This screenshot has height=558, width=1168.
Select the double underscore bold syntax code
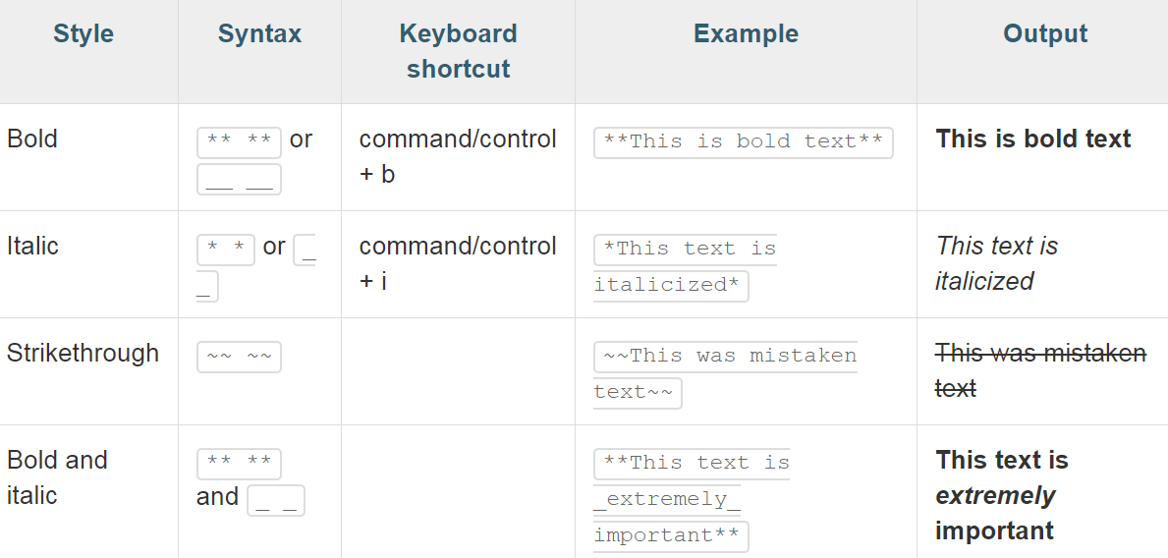(239, 179)
